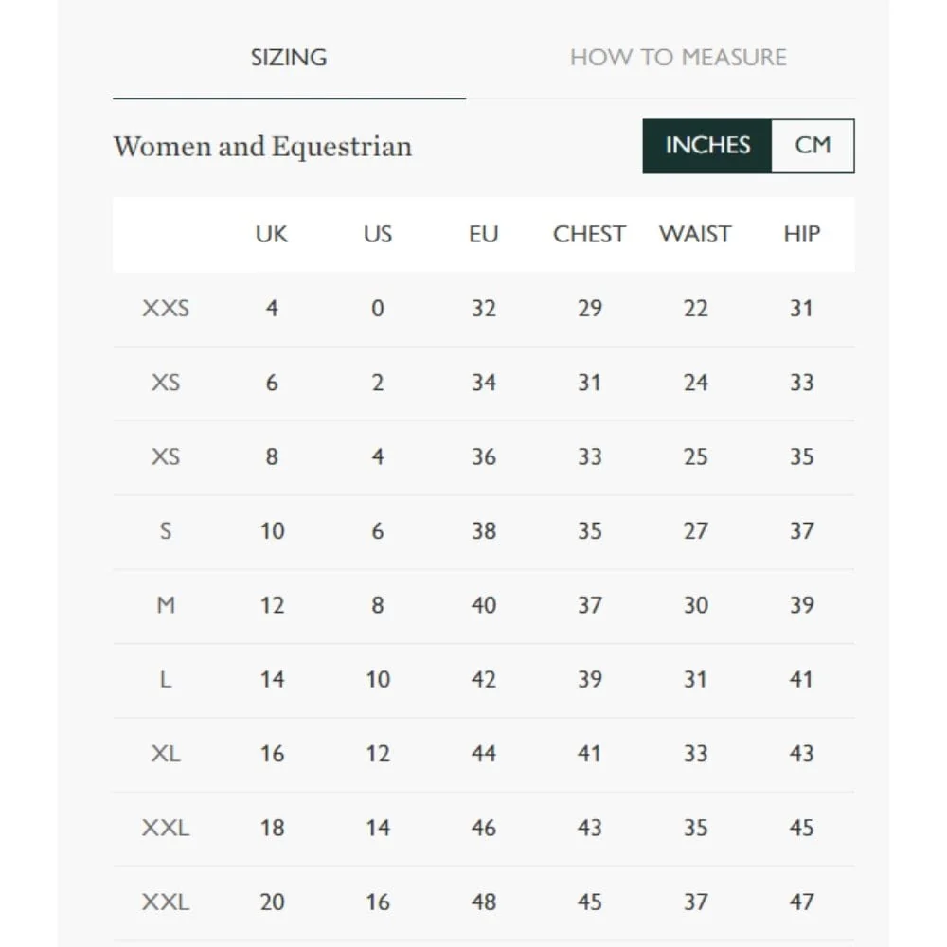Select the M size row label
Viewport: 947px width, 947px height.
[166, 605]
